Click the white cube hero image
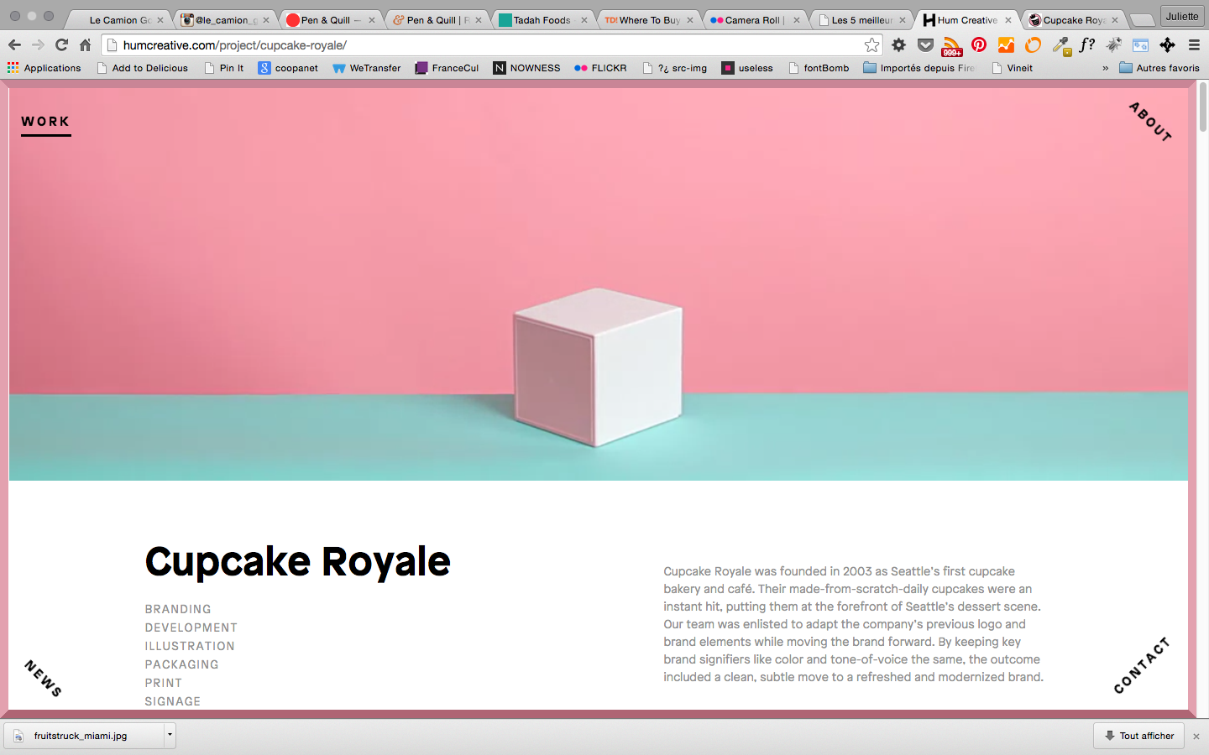1209x755 pixels. click(x=598, y=367)
